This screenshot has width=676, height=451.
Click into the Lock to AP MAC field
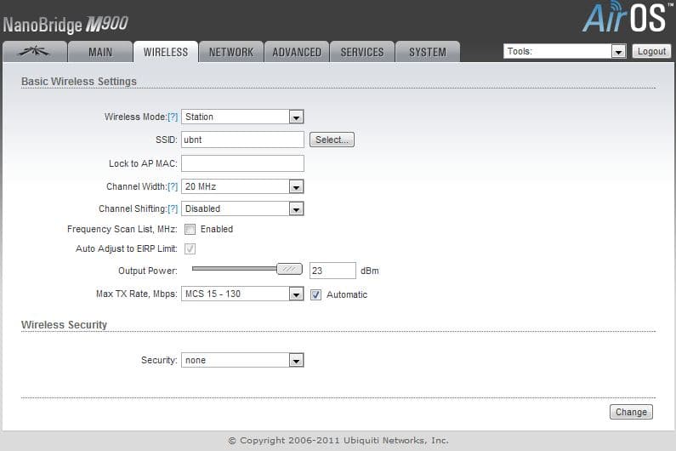click(x=242, y=163)
